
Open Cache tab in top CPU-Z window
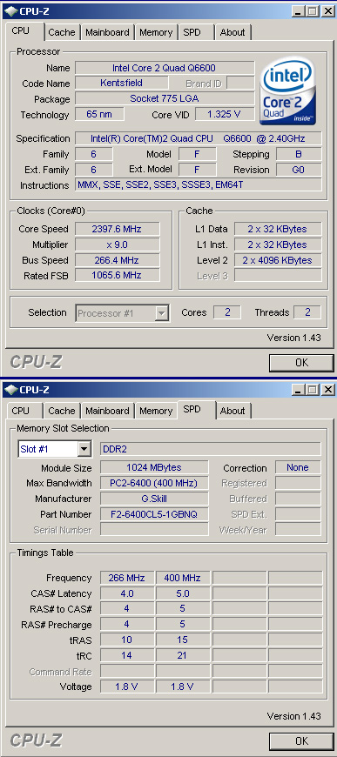click(x=62, y=32)
